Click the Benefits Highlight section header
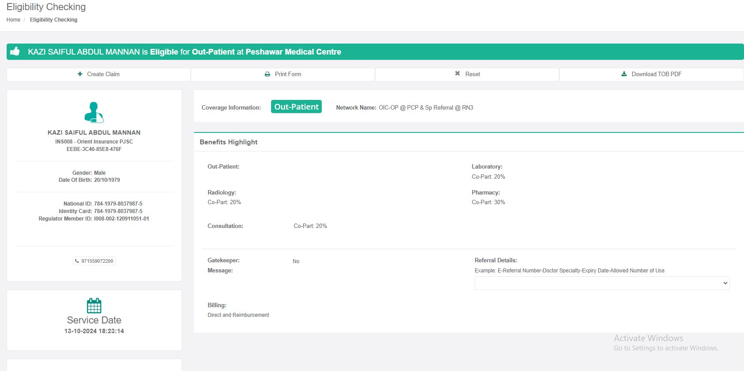 (x=228, y=142)
